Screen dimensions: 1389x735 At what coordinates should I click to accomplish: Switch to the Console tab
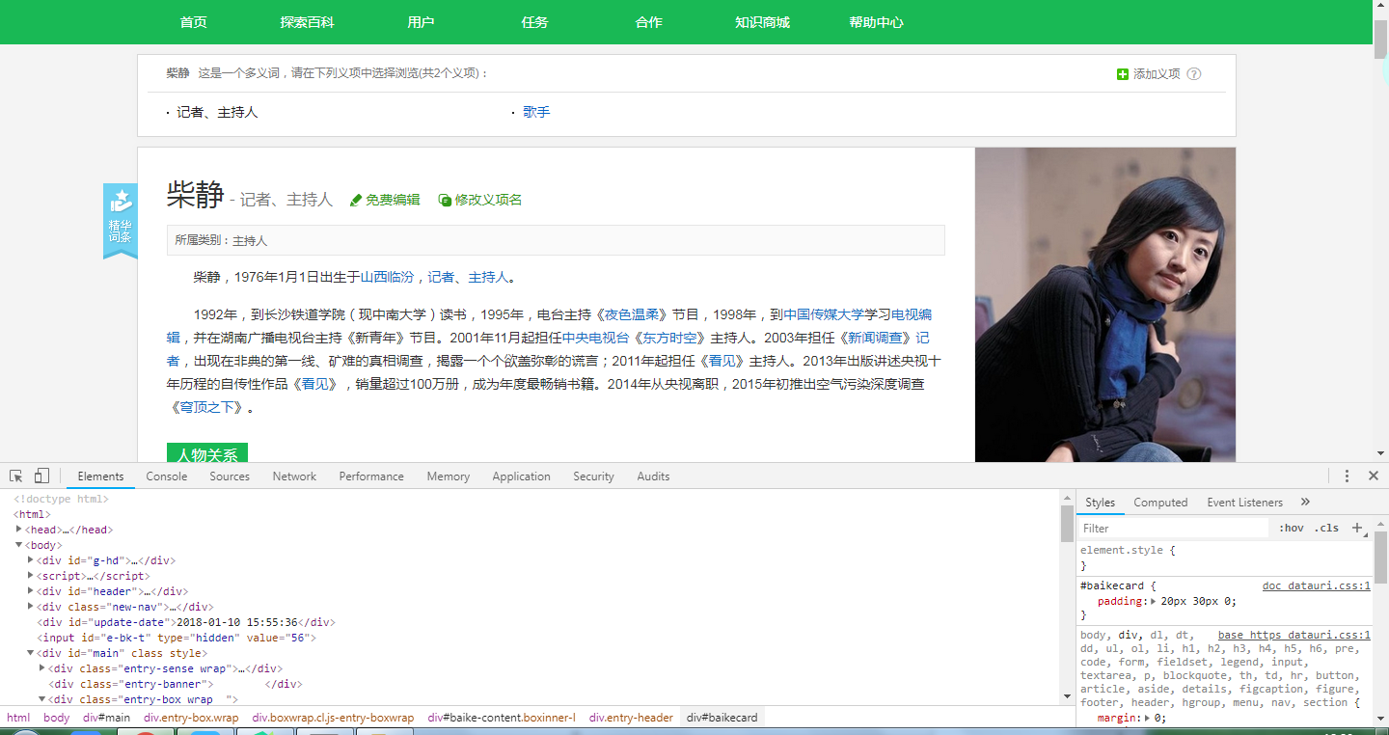pos(167,476)
